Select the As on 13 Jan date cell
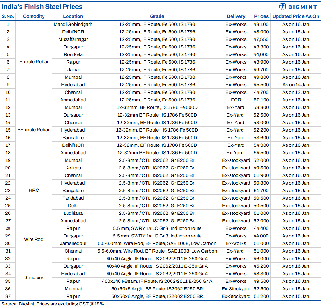The height and width of the screenshot is (308, 321). click(295, 92)
